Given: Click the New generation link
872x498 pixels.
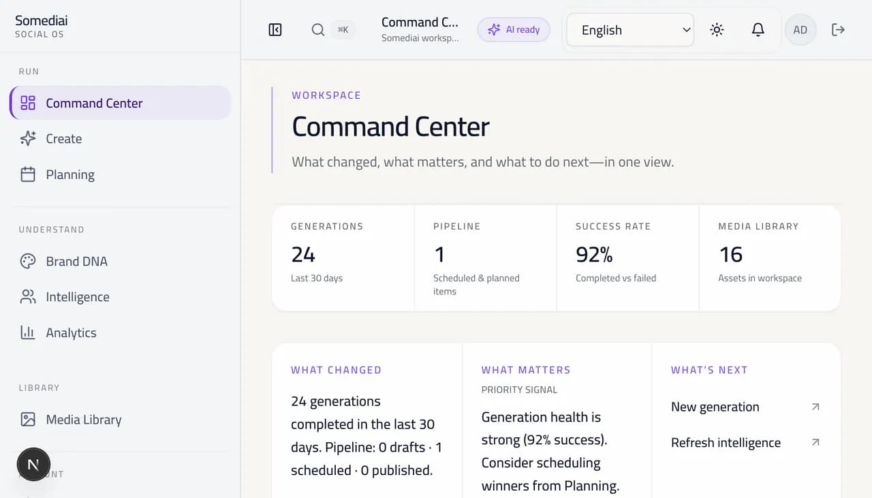Looking at the screenshot, I should pos(715,407).
